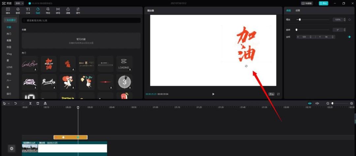Toggle the timeline snapping magnet button
The width and height of the screenshot is (356, 156).
click(x=310, y=103)
